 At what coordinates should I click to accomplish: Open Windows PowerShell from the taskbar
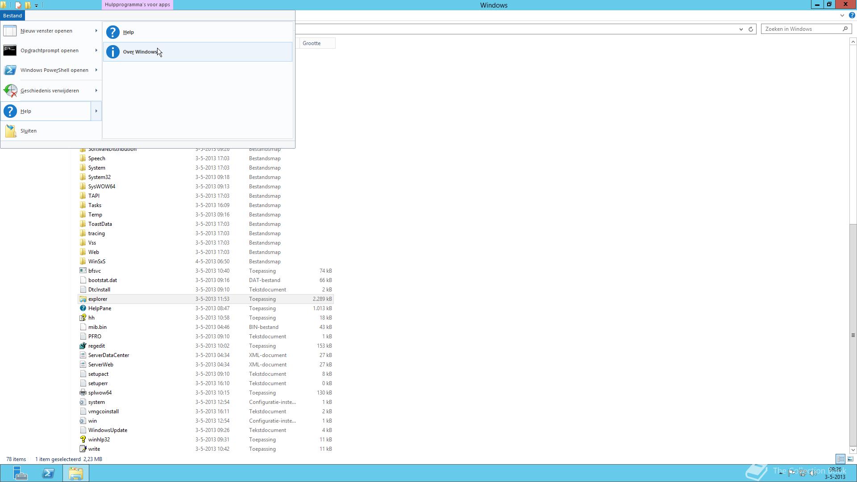point(48,473)
